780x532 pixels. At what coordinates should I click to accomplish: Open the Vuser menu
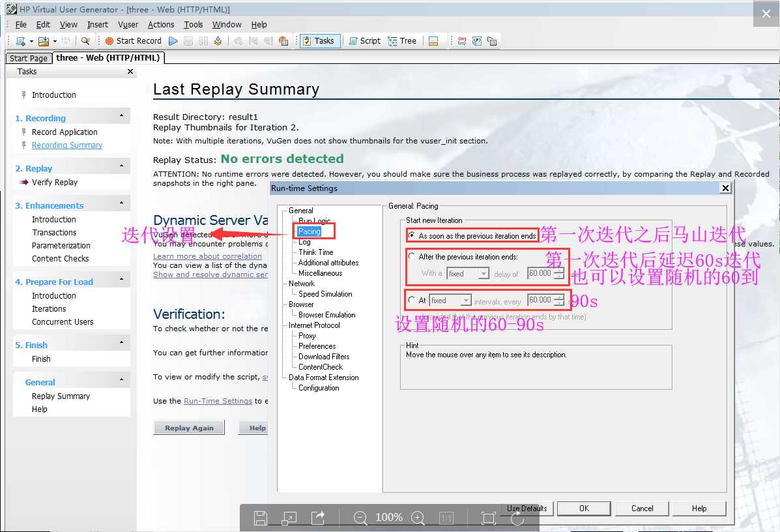tap(128, 24)
